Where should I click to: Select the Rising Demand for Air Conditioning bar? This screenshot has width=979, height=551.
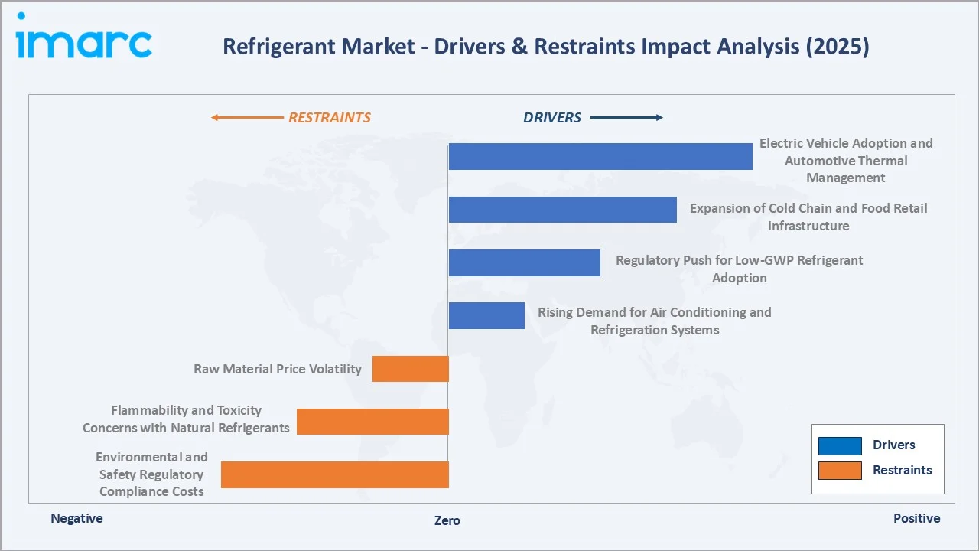coord(486,315)
